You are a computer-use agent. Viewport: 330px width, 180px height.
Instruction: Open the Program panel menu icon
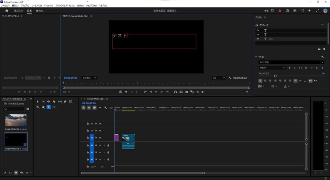point(91,16)
